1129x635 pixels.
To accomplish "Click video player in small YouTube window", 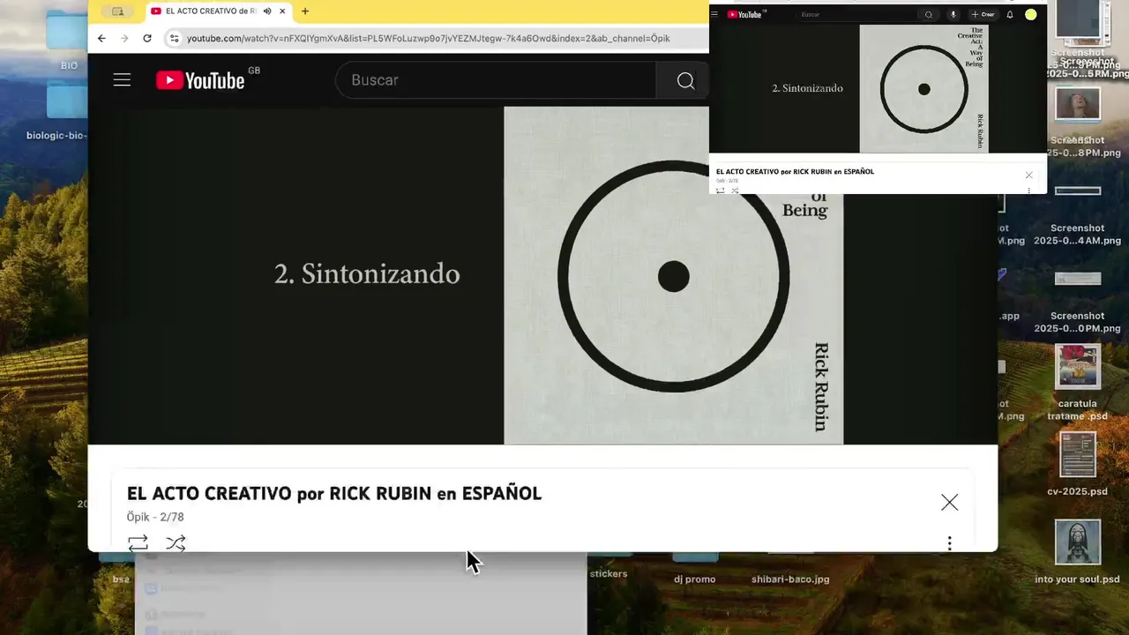I will point(878,88).
